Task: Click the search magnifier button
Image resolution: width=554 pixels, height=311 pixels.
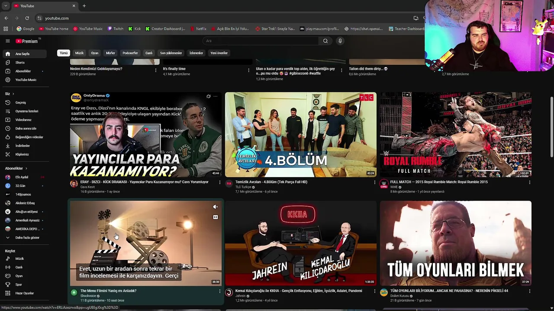Action: click(x=325, y=41)
